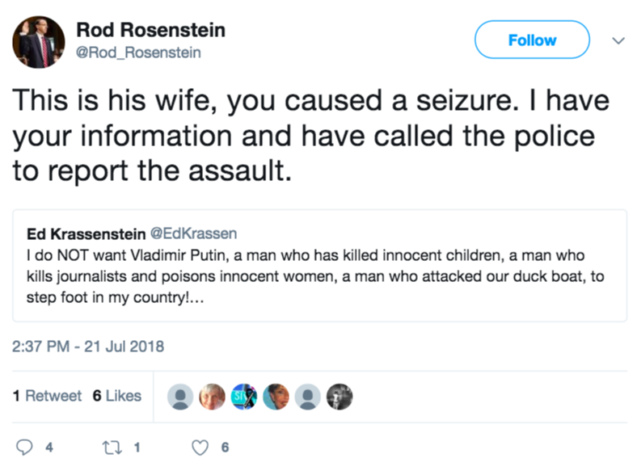637x475 pixels.
Task: Open the Rod Rosenstein display name
Action: click(x=150, y=30)
